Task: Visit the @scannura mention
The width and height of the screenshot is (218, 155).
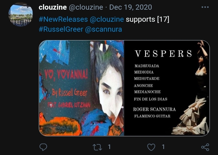Action: (x=104, y=29)
